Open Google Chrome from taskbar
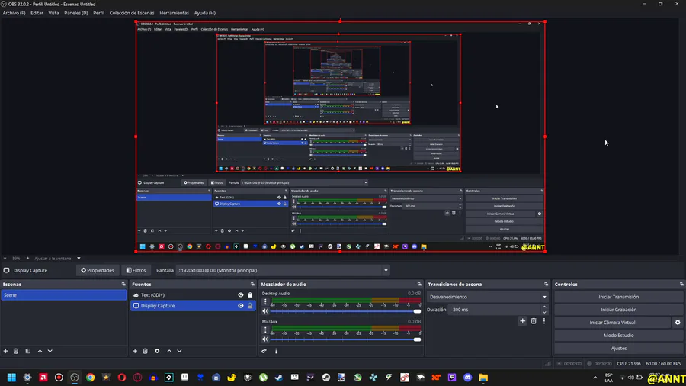This screenshot has height=386, width=686. 90,378
